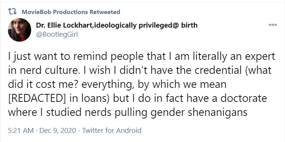Open the Twitter for Android source link
Image resolution: width=285 pixels, height=142 pixels.
[112, 130]
